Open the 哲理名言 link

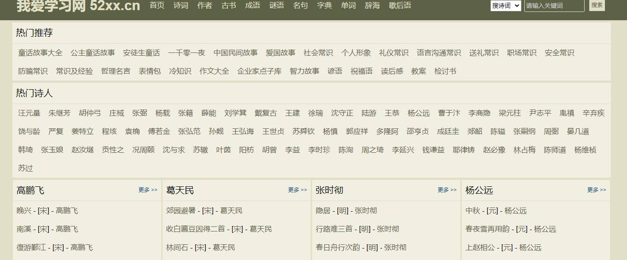coord(116,71)
